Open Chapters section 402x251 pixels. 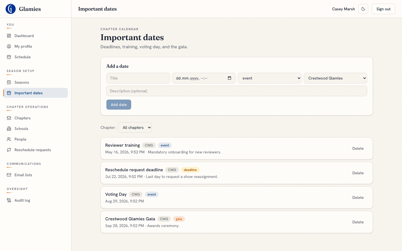[x=36, y=118]
